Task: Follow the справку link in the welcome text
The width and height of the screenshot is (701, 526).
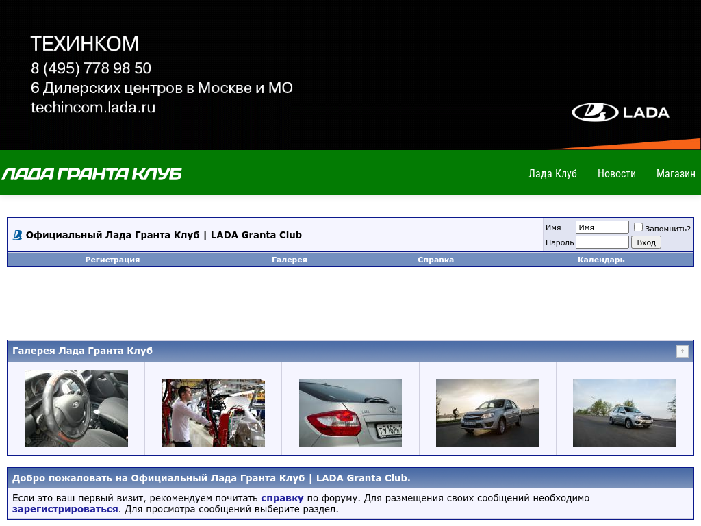Action: 282,499
